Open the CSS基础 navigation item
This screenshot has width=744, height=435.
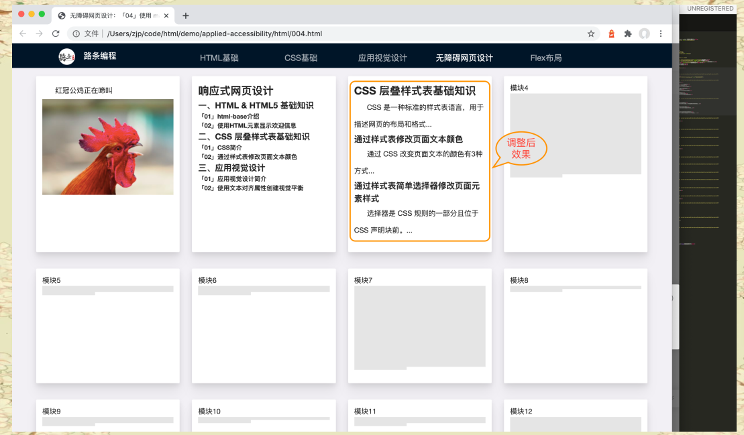[301, 58]
